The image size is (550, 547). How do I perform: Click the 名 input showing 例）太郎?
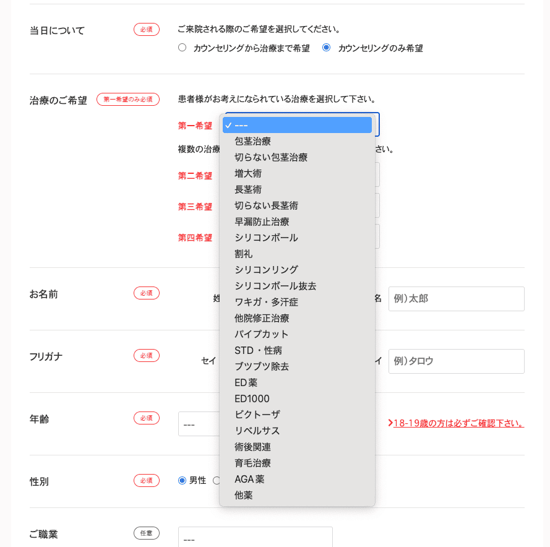click(x=456, y=299)
